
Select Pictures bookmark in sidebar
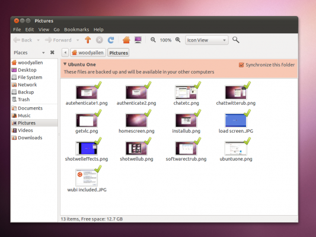[34, 123]
